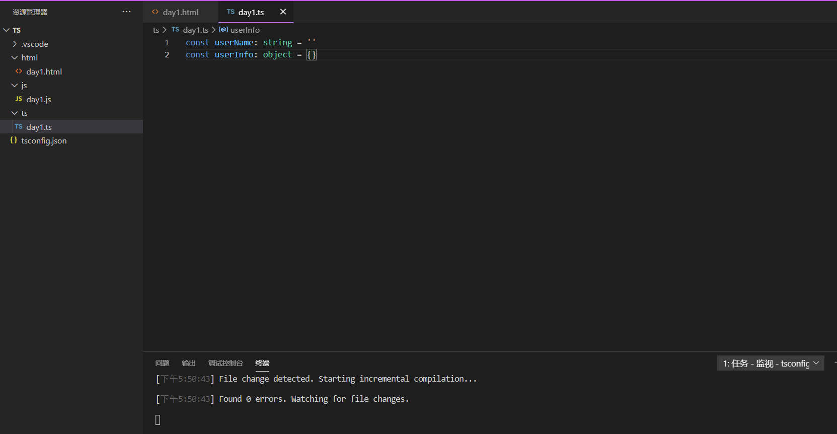
Task: Click line number 1 in the gutter
Action: pyautogui.click(x=167, y=43)
